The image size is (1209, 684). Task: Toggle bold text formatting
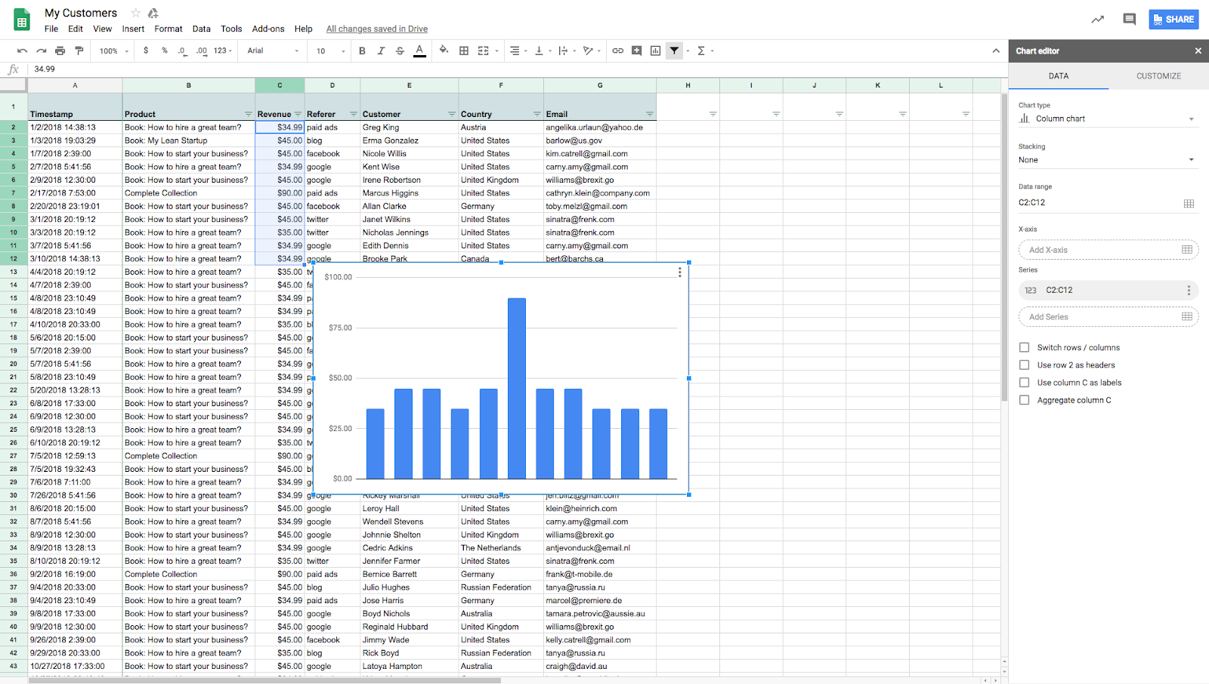point(362,51)
